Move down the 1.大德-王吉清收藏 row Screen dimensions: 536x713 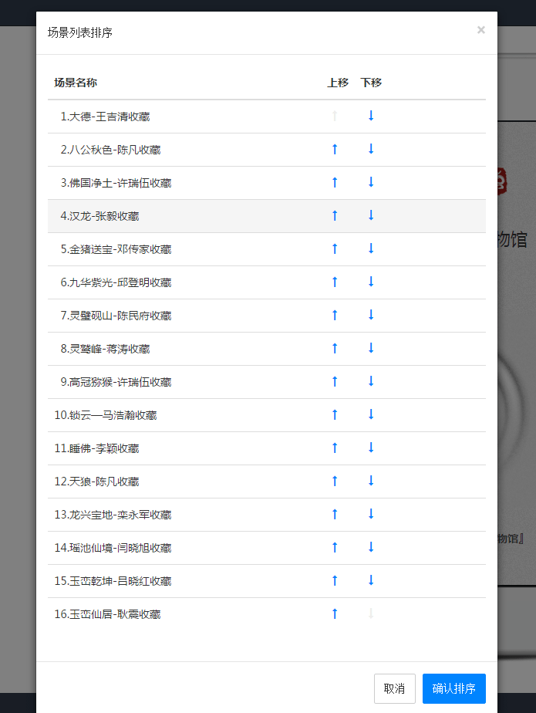point(371,116)
